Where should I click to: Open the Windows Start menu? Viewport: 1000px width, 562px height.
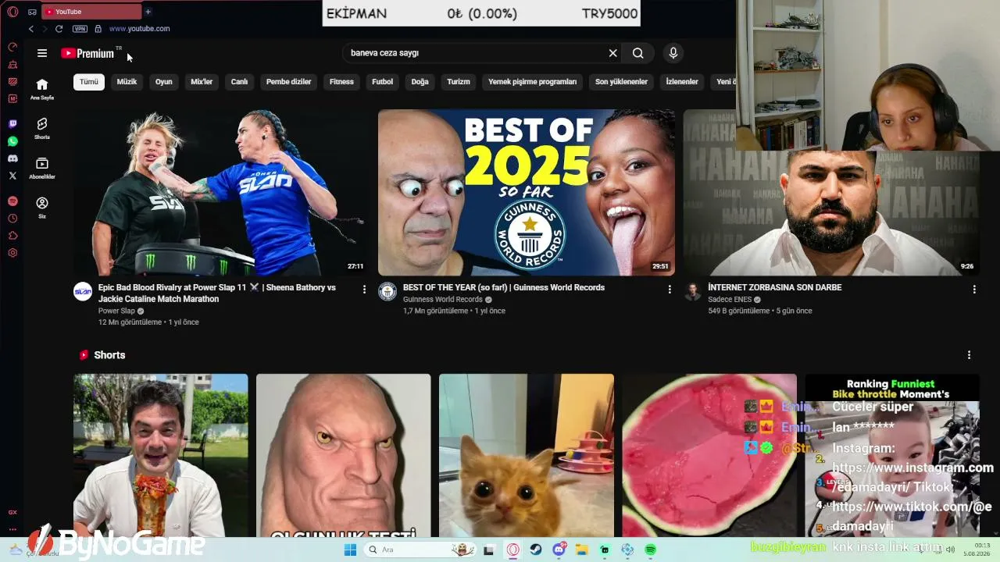point(351,550)
